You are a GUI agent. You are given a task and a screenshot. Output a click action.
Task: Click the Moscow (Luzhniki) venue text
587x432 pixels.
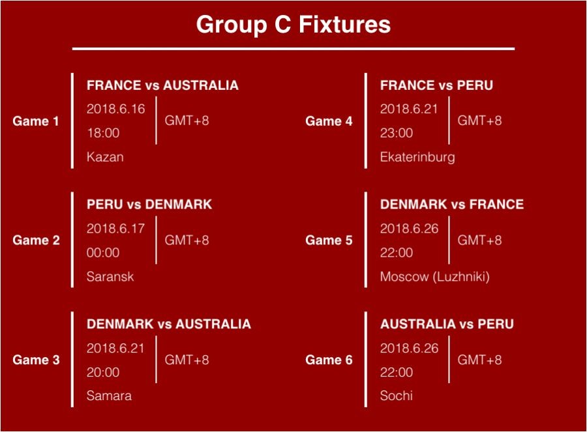tap(434, 276)
